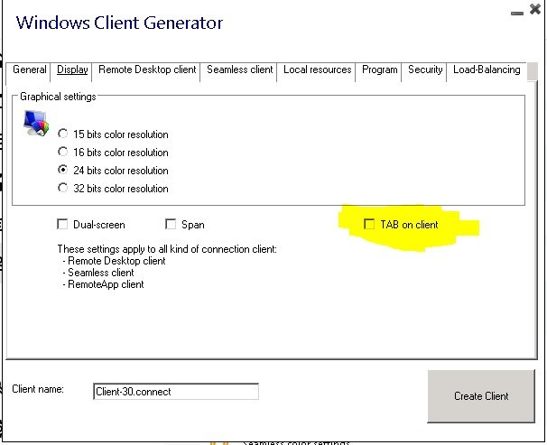
Task: Open the Remote Desktop client tab
Action: coord(148,70)
